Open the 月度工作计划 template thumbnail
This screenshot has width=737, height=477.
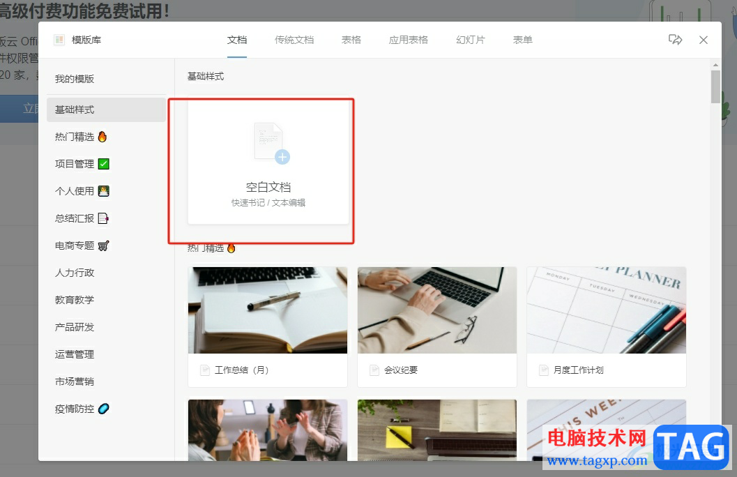click(607, 310)
